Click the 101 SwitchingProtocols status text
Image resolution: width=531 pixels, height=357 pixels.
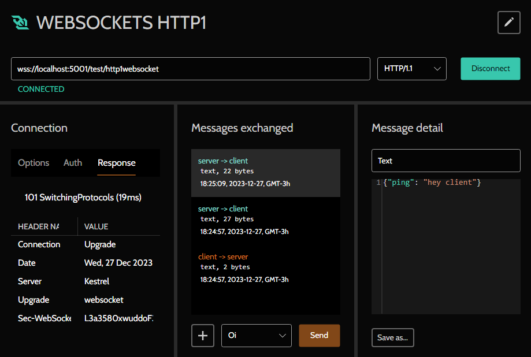[x=84, y=197]
